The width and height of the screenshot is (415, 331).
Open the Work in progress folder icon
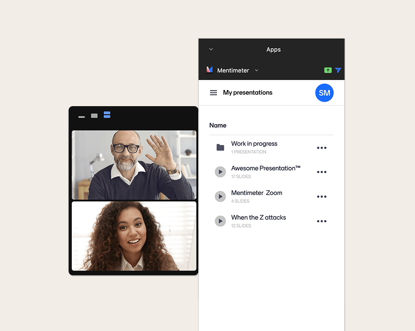(220, 147)
